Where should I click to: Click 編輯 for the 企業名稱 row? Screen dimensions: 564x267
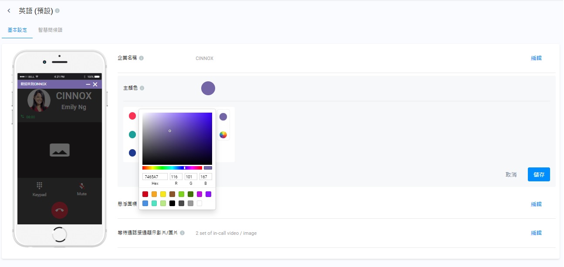tap(536, 58)
